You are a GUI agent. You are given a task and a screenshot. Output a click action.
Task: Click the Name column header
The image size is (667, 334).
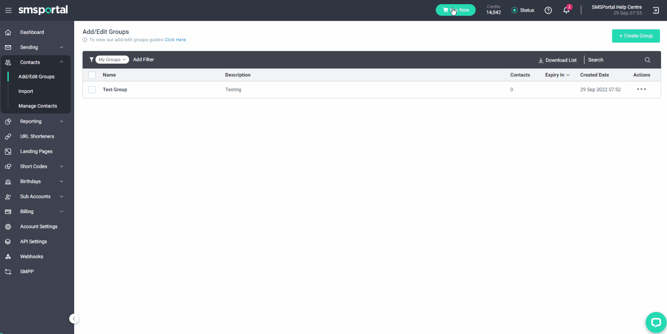click(109, 75)
